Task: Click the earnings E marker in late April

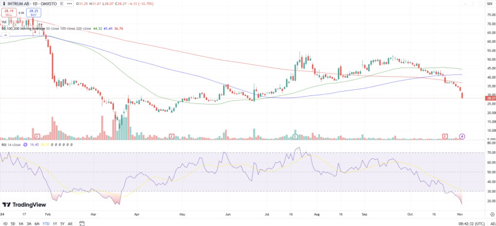Action: click(172, 136)
